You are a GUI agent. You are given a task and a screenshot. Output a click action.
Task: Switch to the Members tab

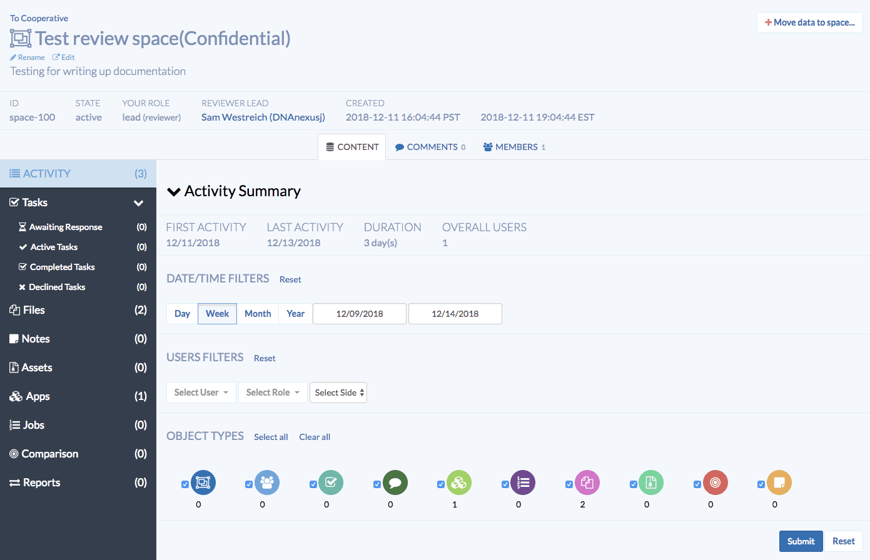point(514,146)
